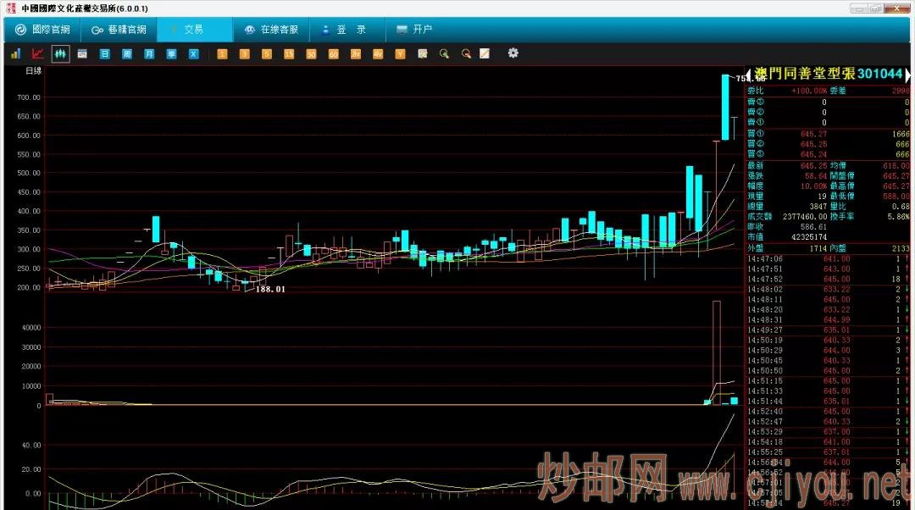Click the tallest cyan candle at chart top

(x=725, y=108)
